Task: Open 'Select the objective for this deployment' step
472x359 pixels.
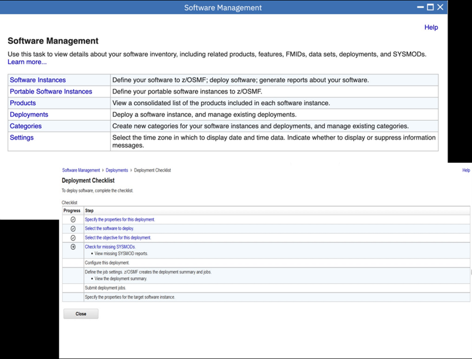Action: [118, 238]
